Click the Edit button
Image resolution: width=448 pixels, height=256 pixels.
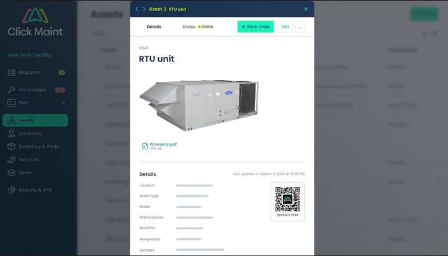pyautogui.click(x=285, y=27)
